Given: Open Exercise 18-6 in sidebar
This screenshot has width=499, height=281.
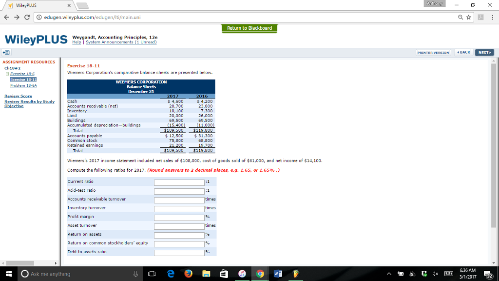Looking at the screenshot, I should point(22,74).
